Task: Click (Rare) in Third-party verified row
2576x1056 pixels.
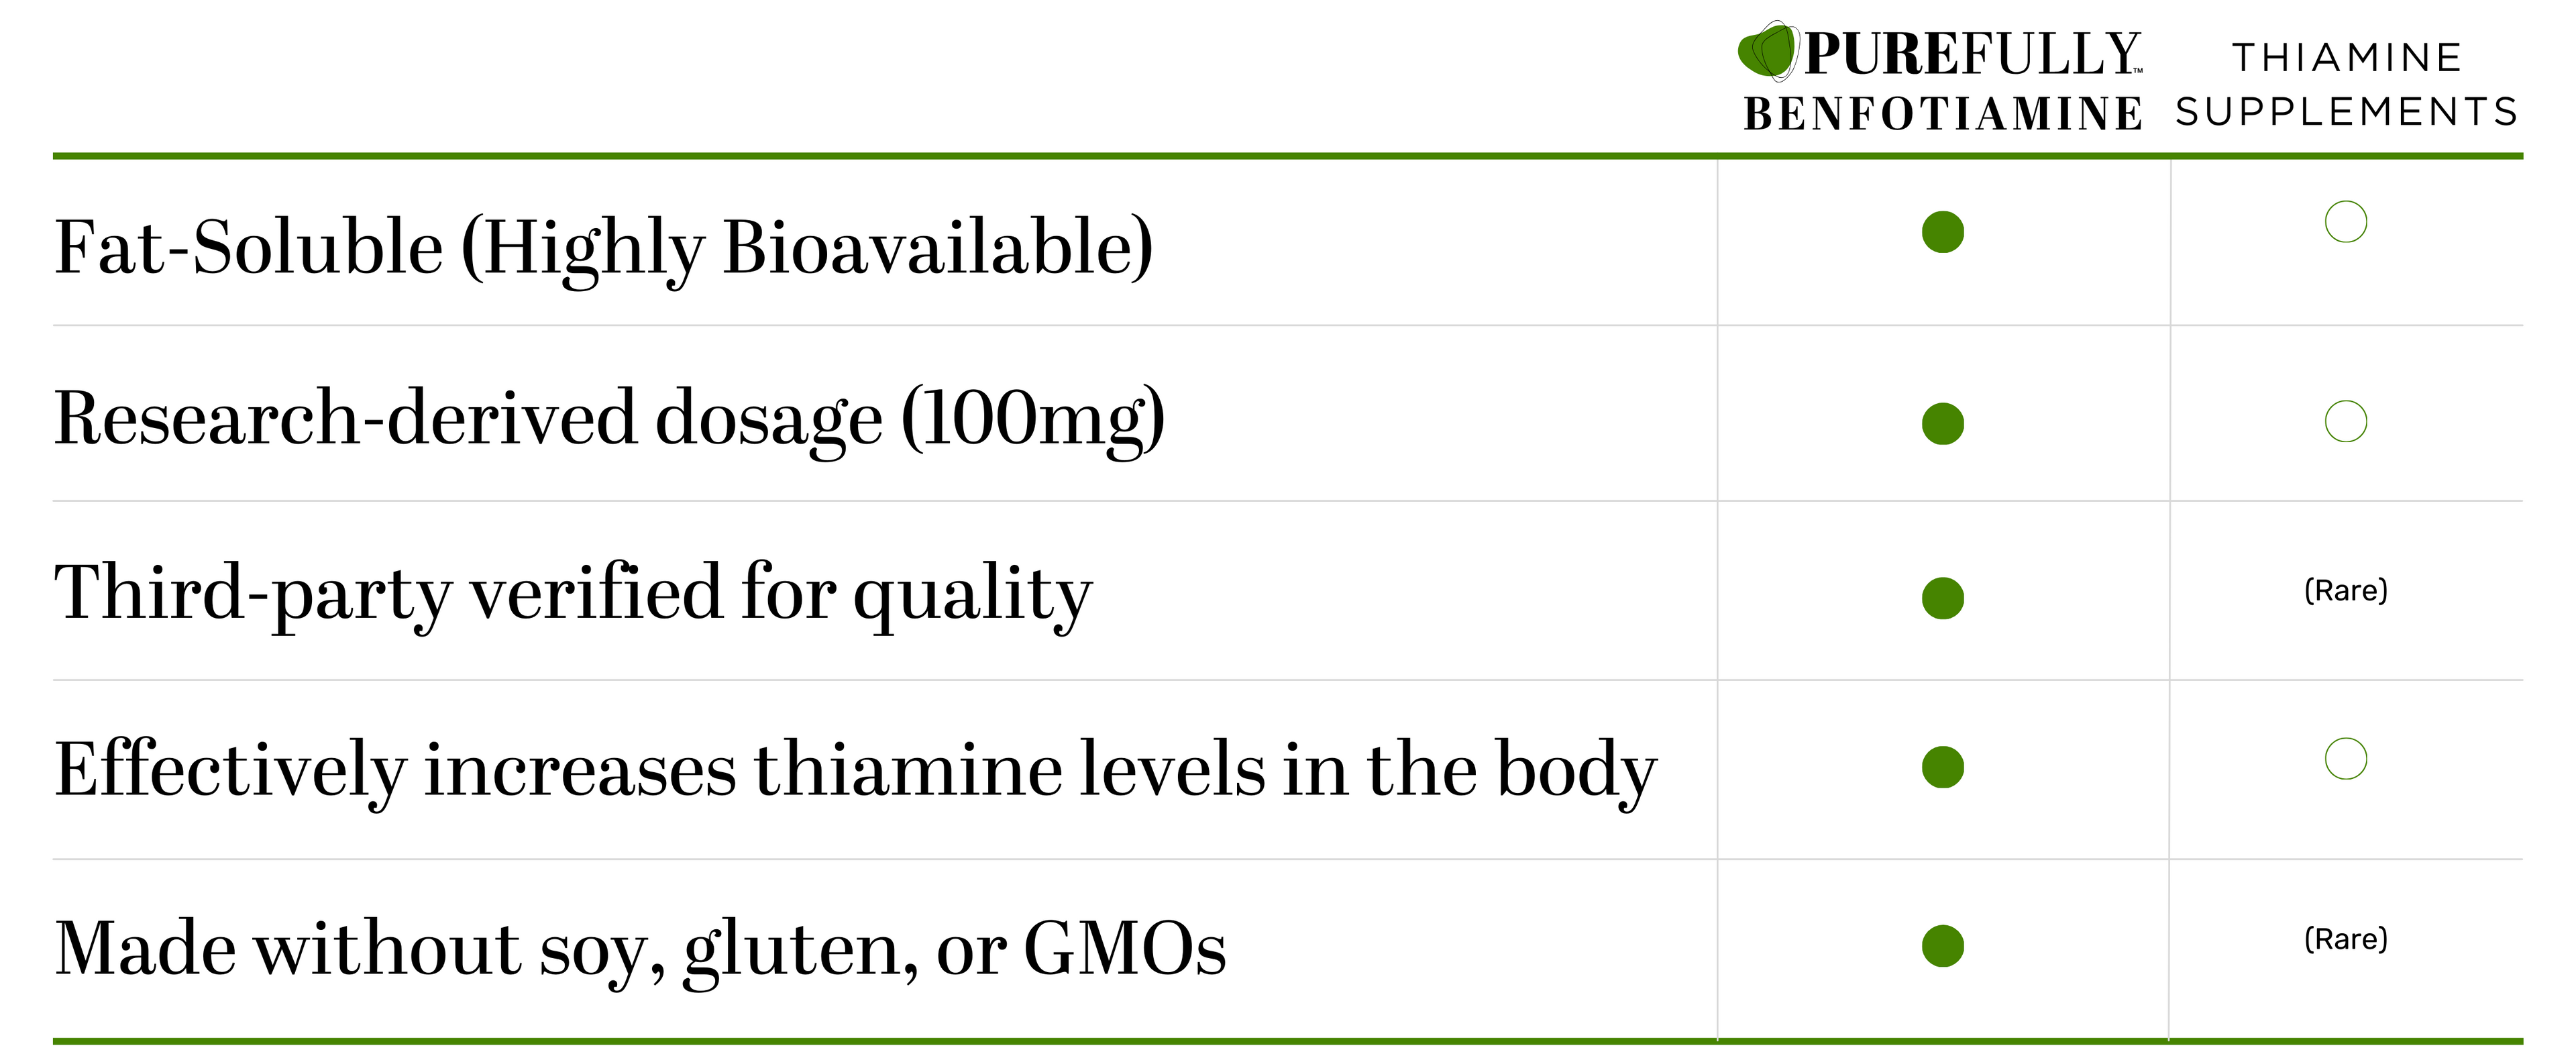Action: click(x=2345, y=590)
